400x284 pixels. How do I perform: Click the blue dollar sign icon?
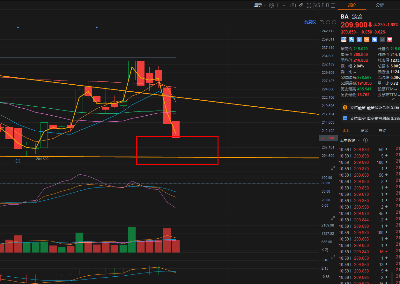click(359, 39)
